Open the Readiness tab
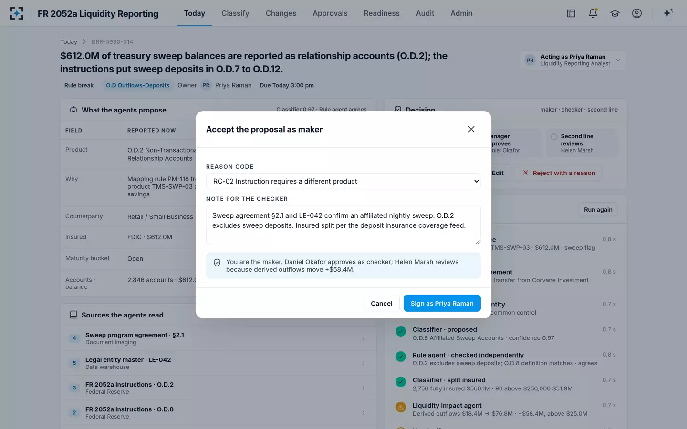The width and height of the screenshot is (687, 429). coord(382,13)
